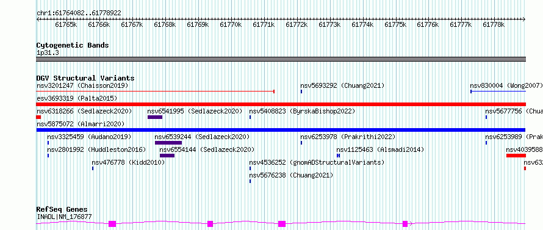543x230 pixels.
Task: Click the thin red nsv3201247 variant line
Action: coord(156,92)
